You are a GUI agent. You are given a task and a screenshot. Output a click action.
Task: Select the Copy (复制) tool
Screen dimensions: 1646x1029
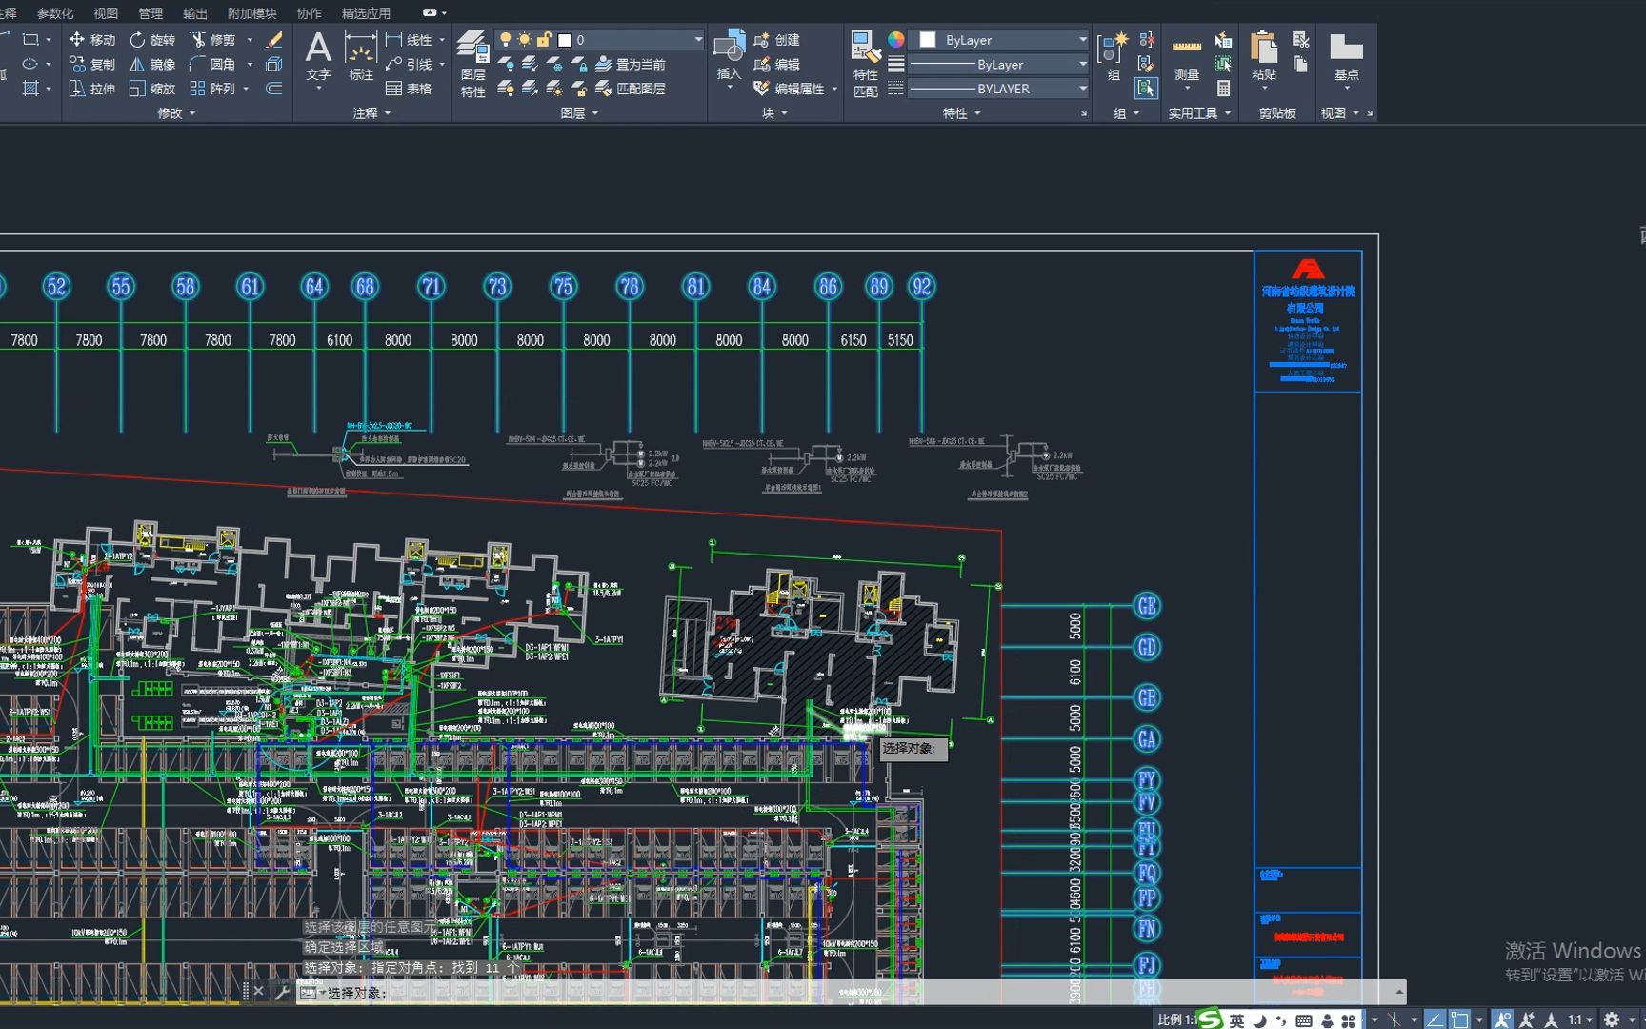tap(92, 64)
